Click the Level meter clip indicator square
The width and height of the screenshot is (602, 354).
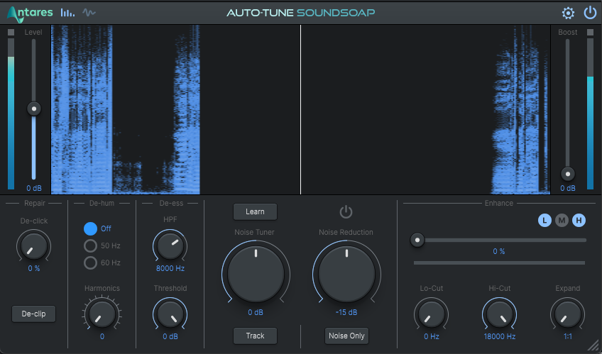pyautogui.click(x=11, y=32)
